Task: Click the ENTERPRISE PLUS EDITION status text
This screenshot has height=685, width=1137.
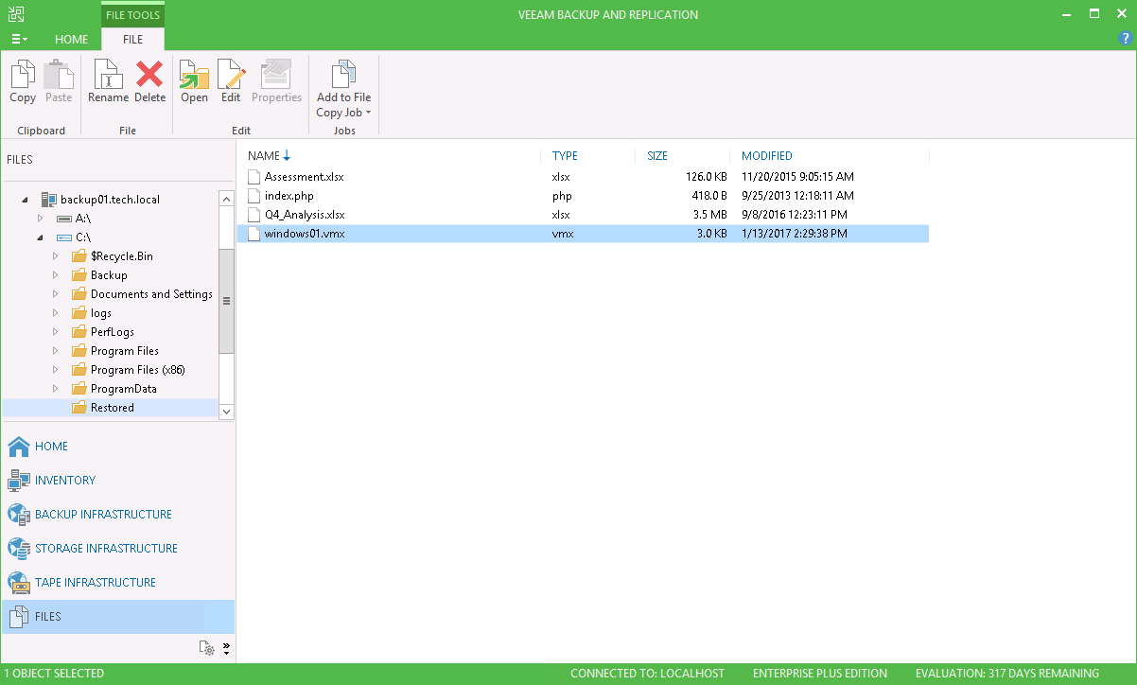Action: pyautogui.click(x=820, y=674)
